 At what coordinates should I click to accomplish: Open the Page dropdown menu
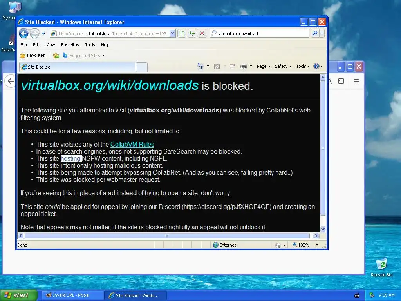[264, 66]
